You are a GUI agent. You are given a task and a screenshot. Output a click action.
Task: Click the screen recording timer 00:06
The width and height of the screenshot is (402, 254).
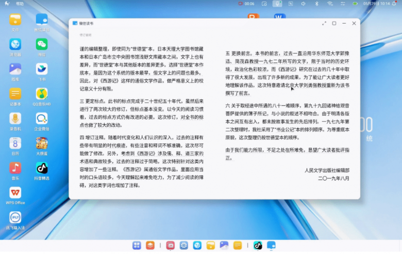(x=246, y=4)
